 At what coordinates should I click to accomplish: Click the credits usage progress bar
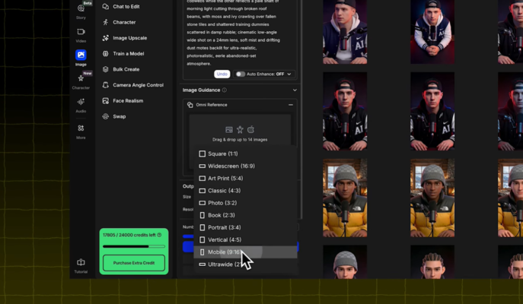(134, 246)
